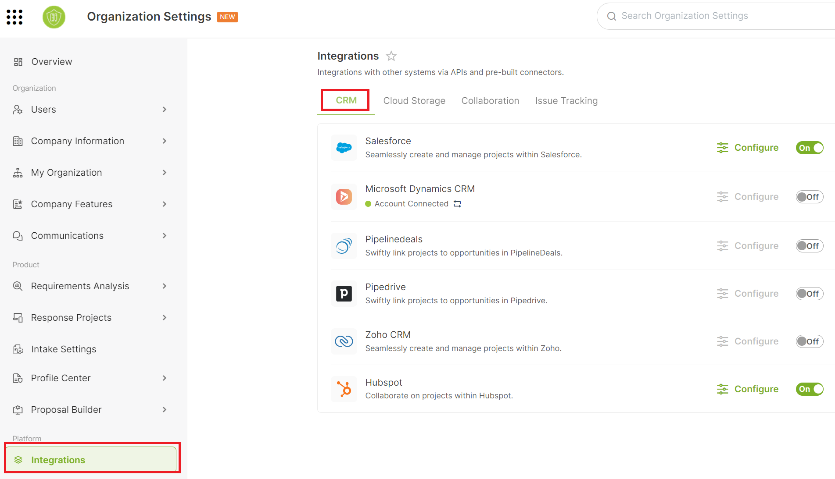Click the Salesforce configure sliders icon
This screenshot has height=479, width=835.
point(722,148)
